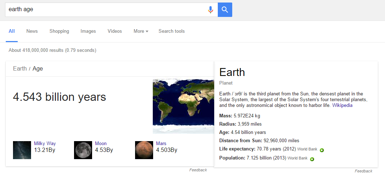Go to the Shopping tab
This screenshot has width=385, height=180.
click(59, 31)
